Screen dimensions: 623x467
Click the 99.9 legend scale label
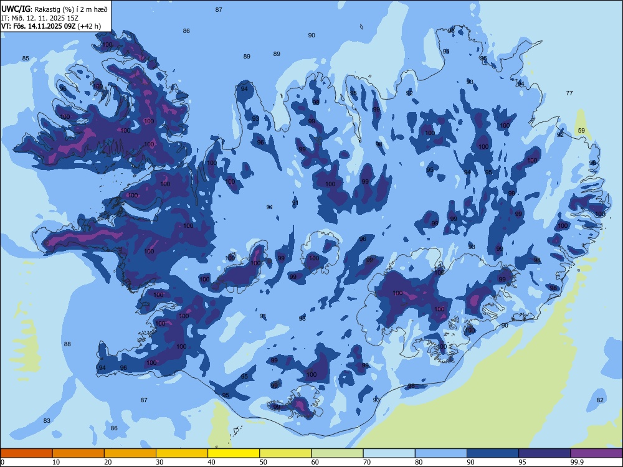(577, 462)
